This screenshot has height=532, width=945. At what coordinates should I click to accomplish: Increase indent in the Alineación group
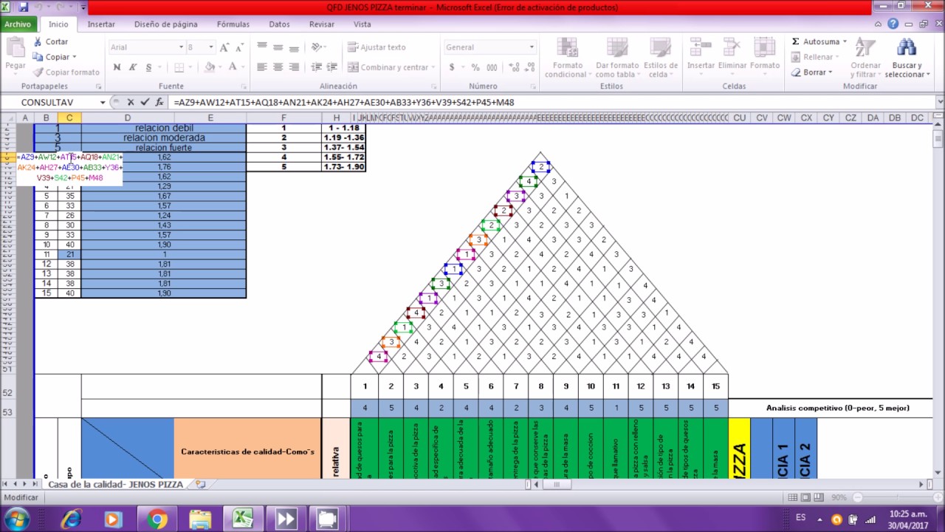331,67
